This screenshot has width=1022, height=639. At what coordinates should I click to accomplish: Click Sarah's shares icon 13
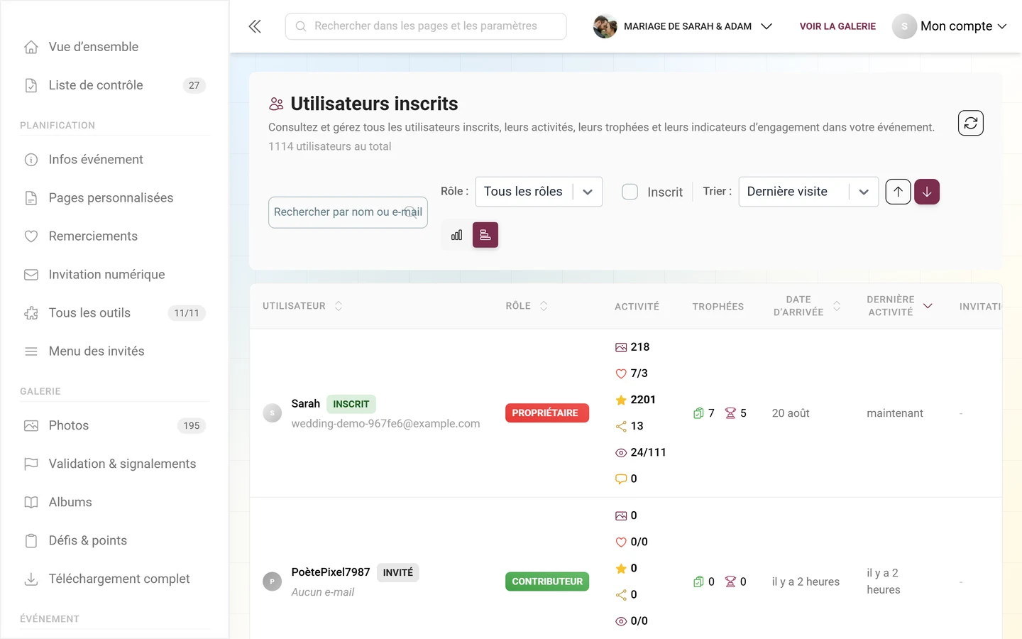click(621, 426)
